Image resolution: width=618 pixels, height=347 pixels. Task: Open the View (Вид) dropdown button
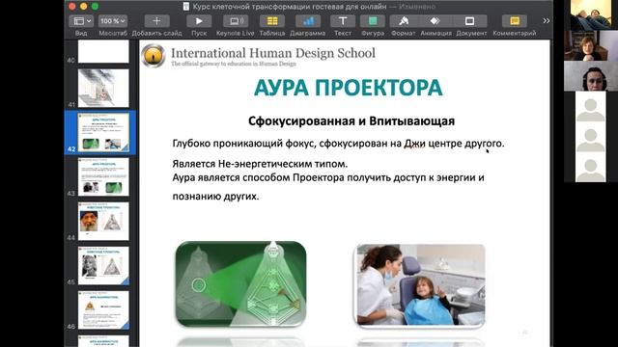coord(81,21)
